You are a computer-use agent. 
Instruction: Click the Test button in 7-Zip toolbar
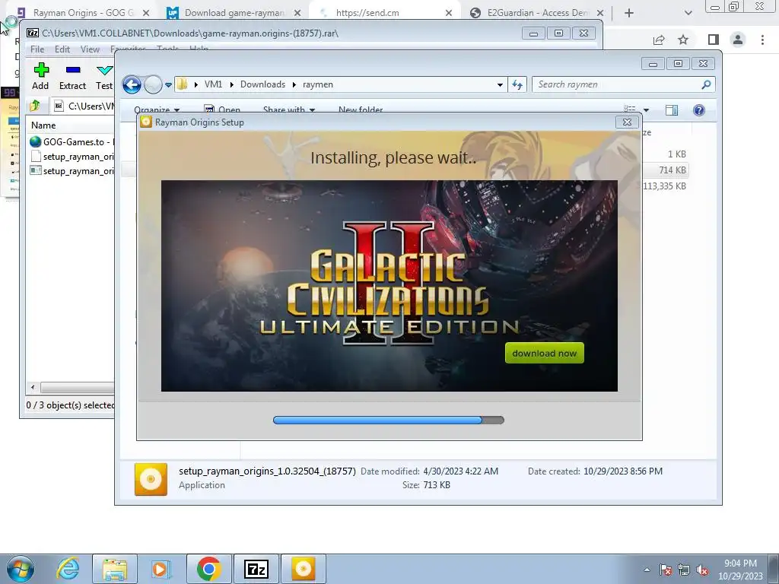104,77
